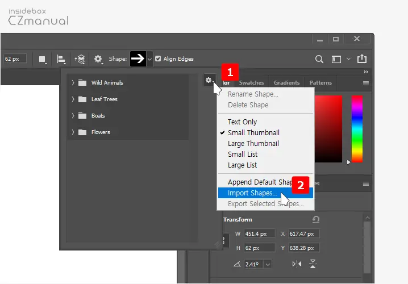Flip horizontal in Transform panel
408x284 pixels.
pyautogui.click(x=297, y=264)
